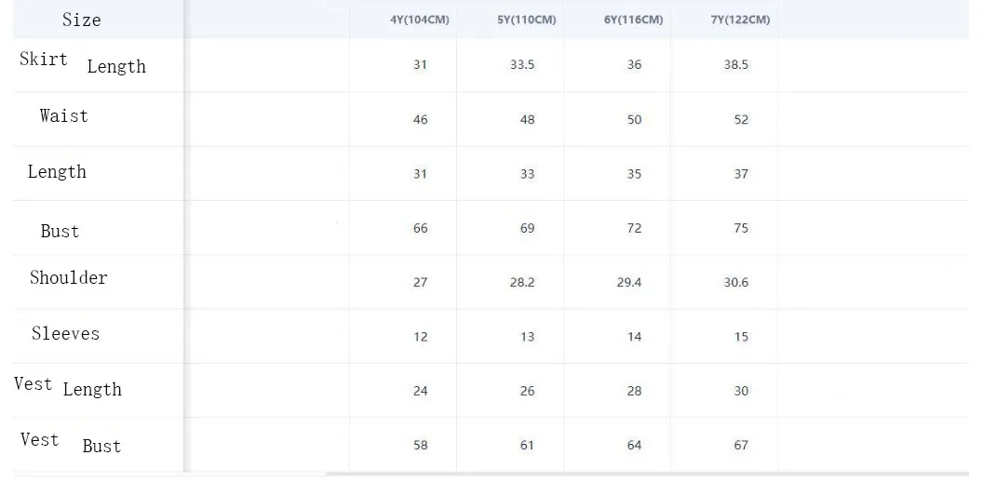Click the 6Y(116CM) column header
983x482 pixels.
633,20
